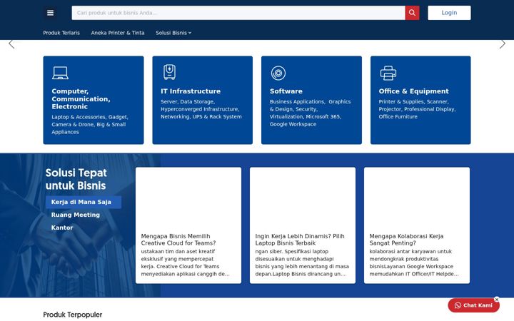Open Office & Equipment category title
514x321 pixels.
[x=413, y=91]
